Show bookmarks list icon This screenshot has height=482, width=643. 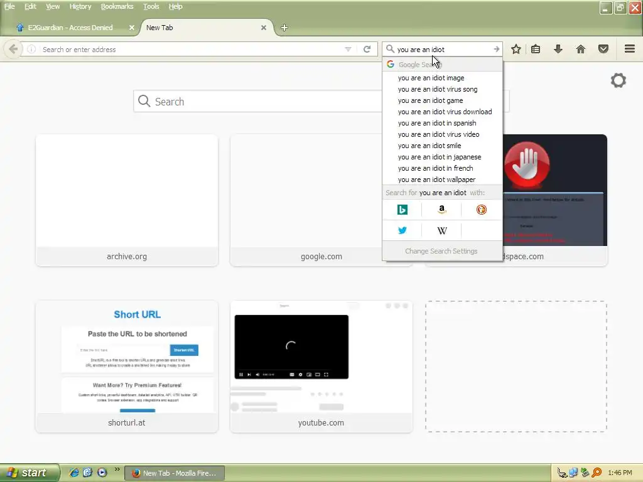point(536,49)
